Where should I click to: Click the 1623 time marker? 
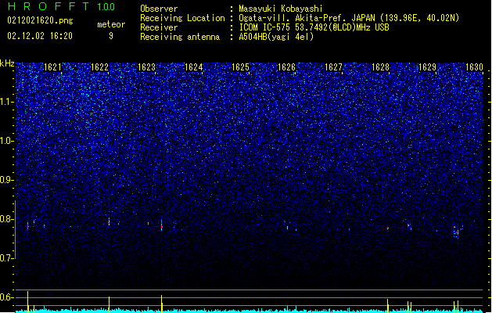coord(146,67)
